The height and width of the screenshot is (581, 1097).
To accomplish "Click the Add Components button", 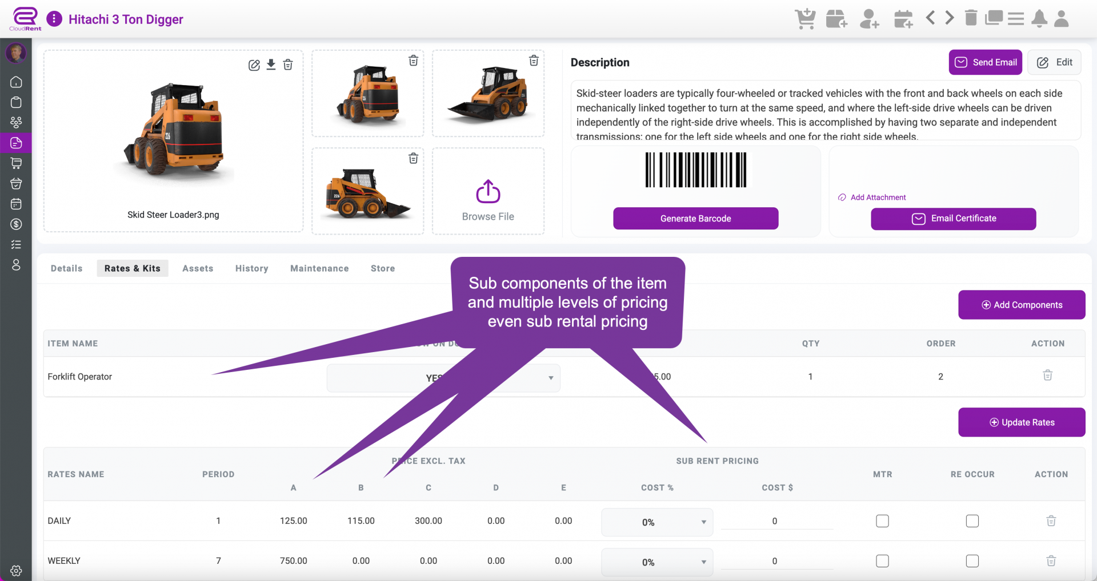I will [1022, 305].
